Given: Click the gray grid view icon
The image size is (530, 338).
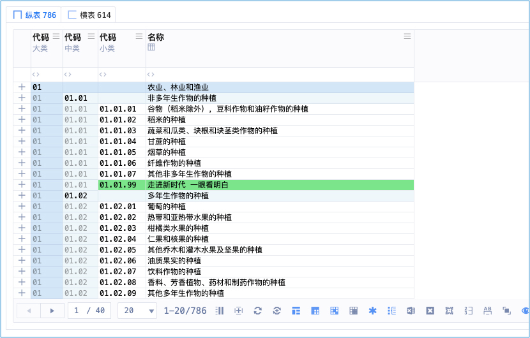Looking at the screenshot, I should pos(354,311).
